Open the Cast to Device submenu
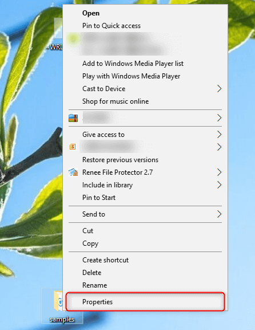The width and height of the screenshot is (255, 330). [145, 89]
